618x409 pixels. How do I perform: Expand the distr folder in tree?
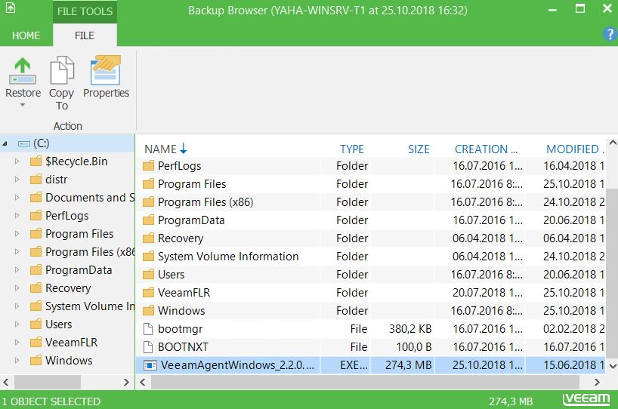point(17,179)
